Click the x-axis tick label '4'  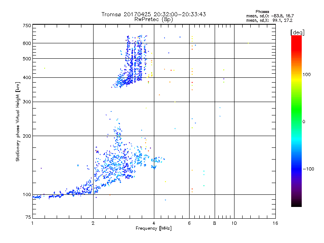tap(154, 223)
